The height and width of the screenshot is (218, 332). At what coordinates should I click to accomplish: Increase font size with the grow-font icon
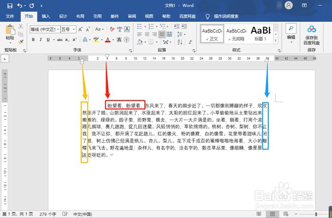coord(80,29)
